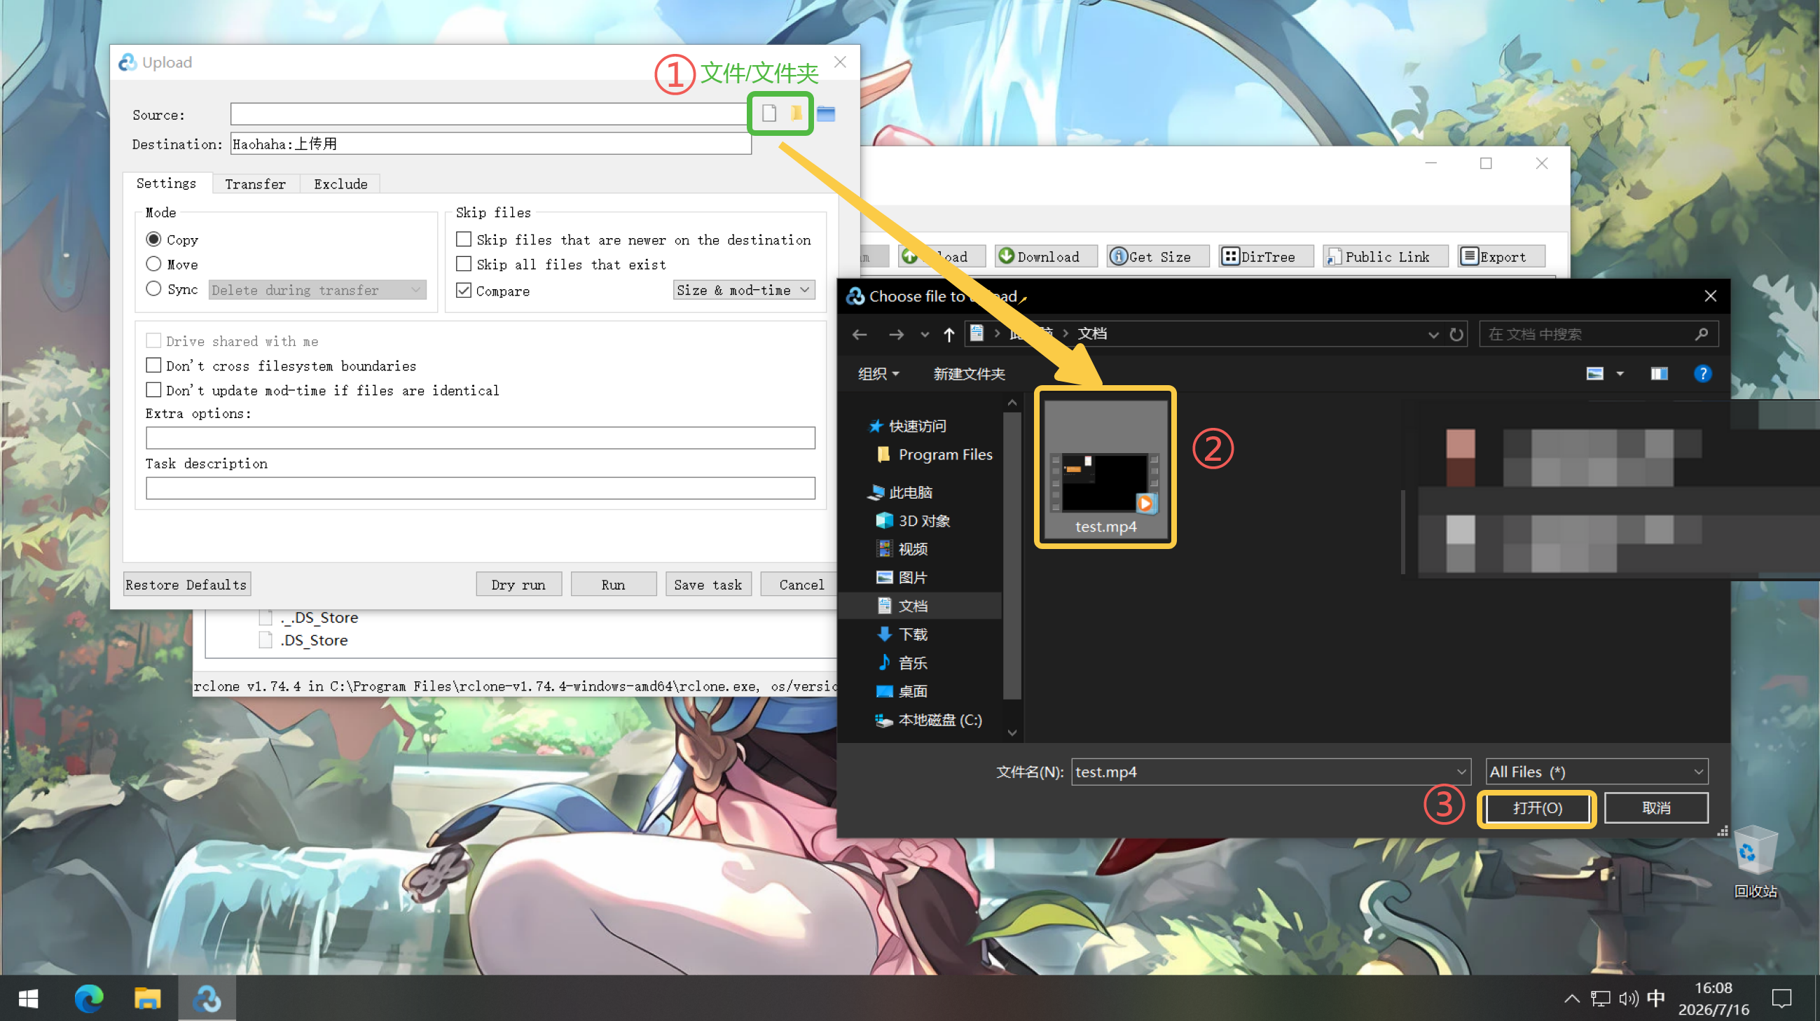Open the recent locations dropdown arrow
1820x1021 pixels.
(x=925, y=335)
